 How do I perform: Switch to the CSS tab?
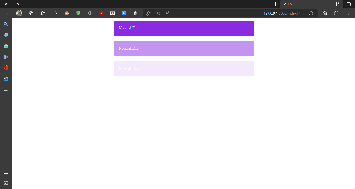coord(290,4)
